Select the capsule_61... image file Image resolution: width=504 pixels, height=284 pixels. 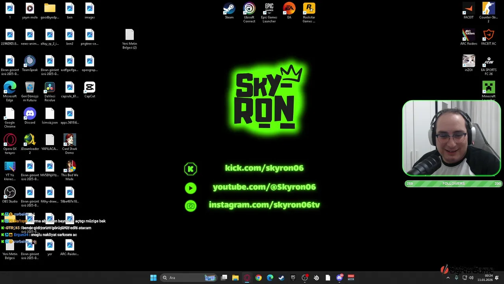point(70,90)
